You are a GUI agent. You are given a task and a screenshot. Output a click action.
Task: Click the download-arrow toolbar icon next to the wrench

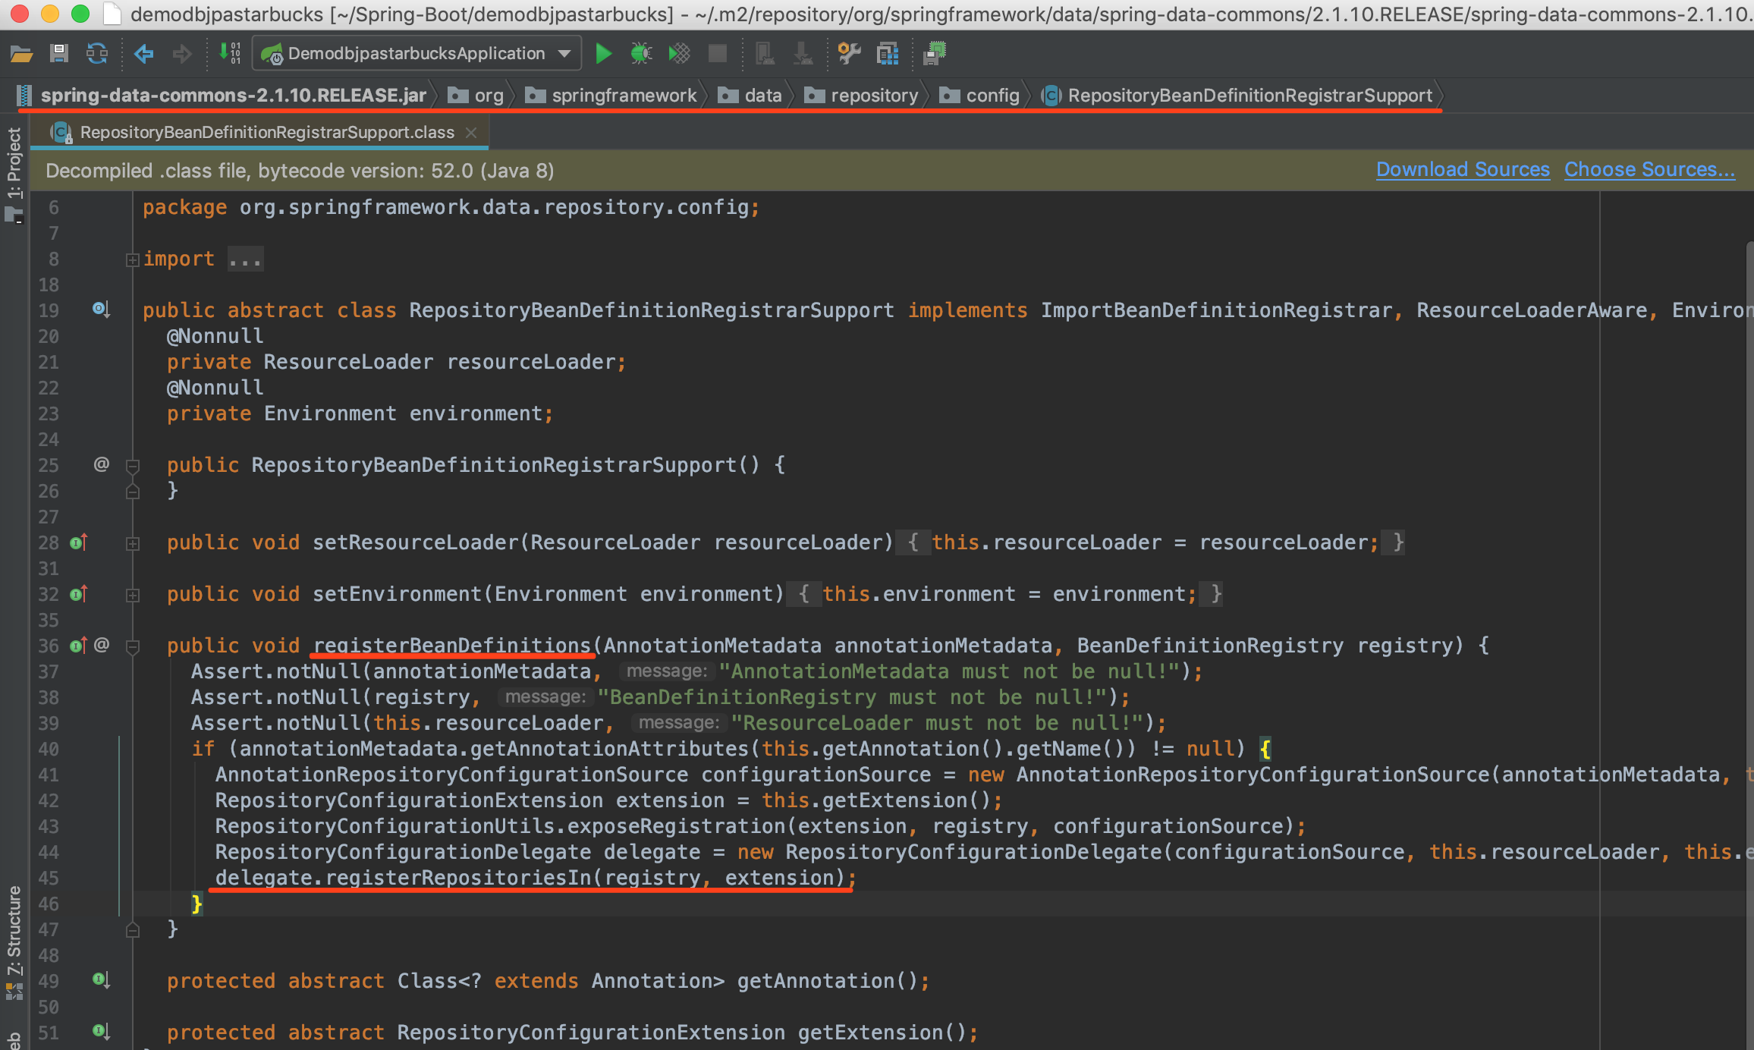coord(803,53)
